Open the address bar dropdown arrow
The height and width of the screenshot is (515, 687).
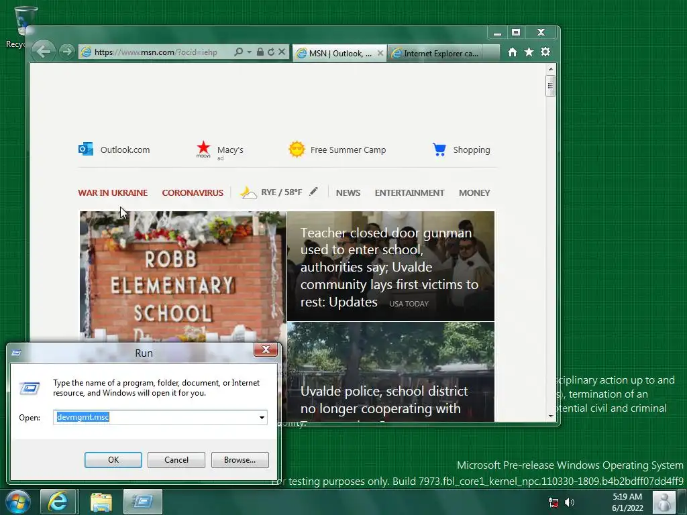tap(249, 52)
